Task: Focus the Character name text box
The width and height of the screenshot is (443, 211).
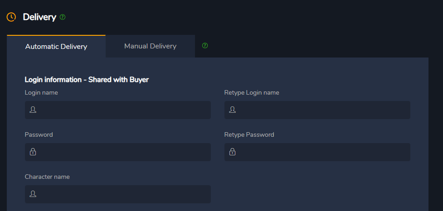Action: pyautogui.click(x=122, y=194)
